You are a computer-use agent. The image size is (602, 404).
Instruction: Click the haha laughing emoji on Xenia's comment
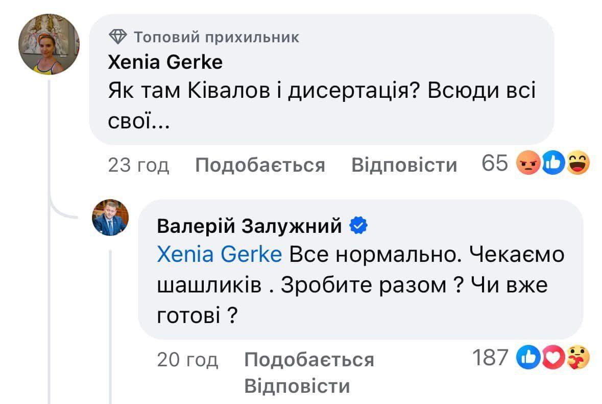[578, 165]
